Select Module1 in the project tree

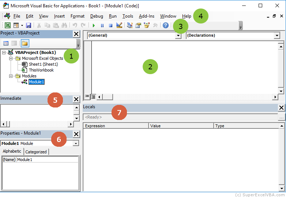37,82
